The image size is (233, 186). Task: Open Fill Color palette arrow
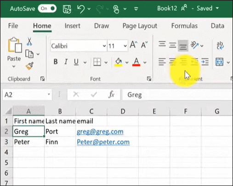[x=127, y=62]
